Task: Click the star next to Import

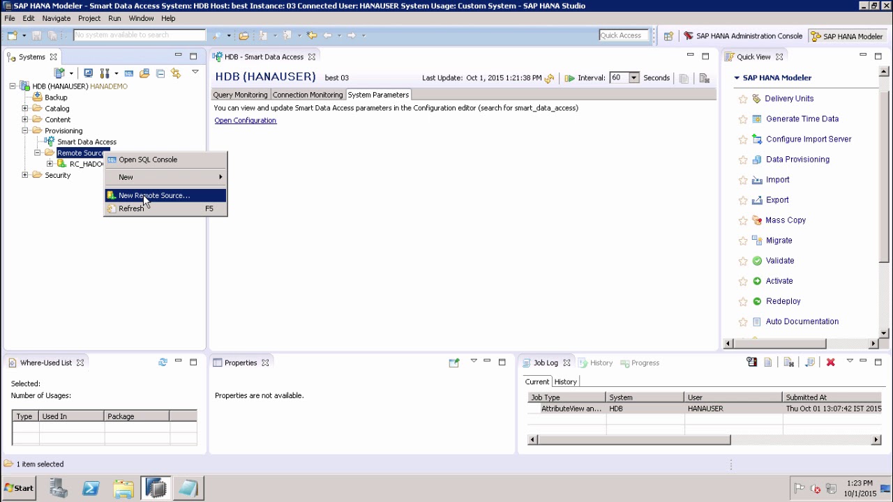Action: pos(743,181)
